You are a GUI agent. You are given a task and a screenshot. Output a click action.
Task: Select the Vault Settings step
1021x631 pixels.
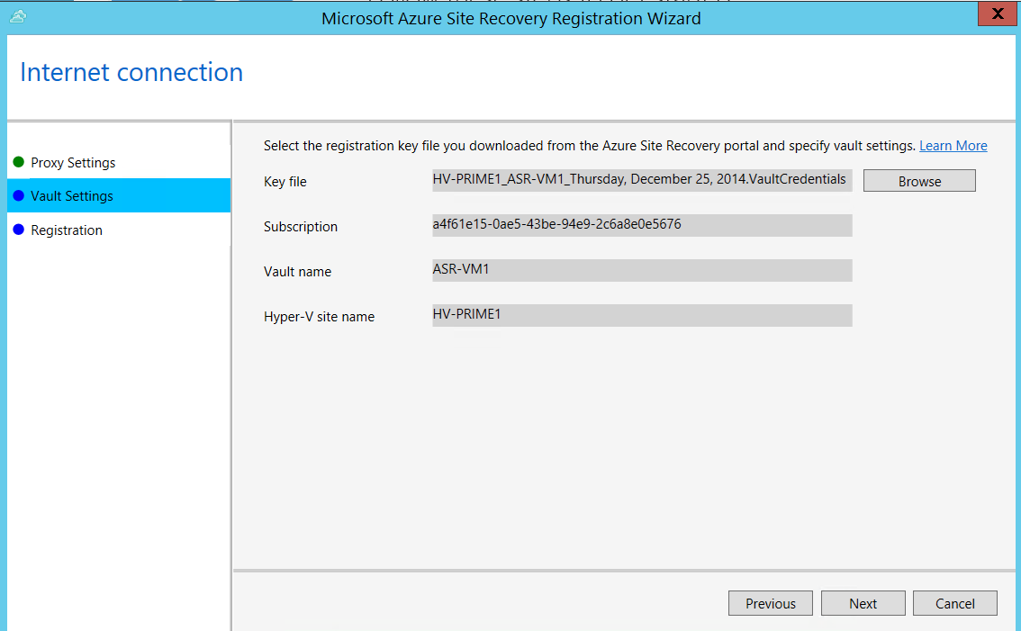[72, 196]
